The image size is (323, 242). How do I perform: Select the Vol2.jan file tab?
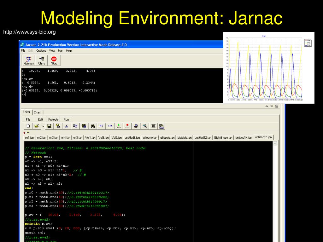(x=117, y=138)
